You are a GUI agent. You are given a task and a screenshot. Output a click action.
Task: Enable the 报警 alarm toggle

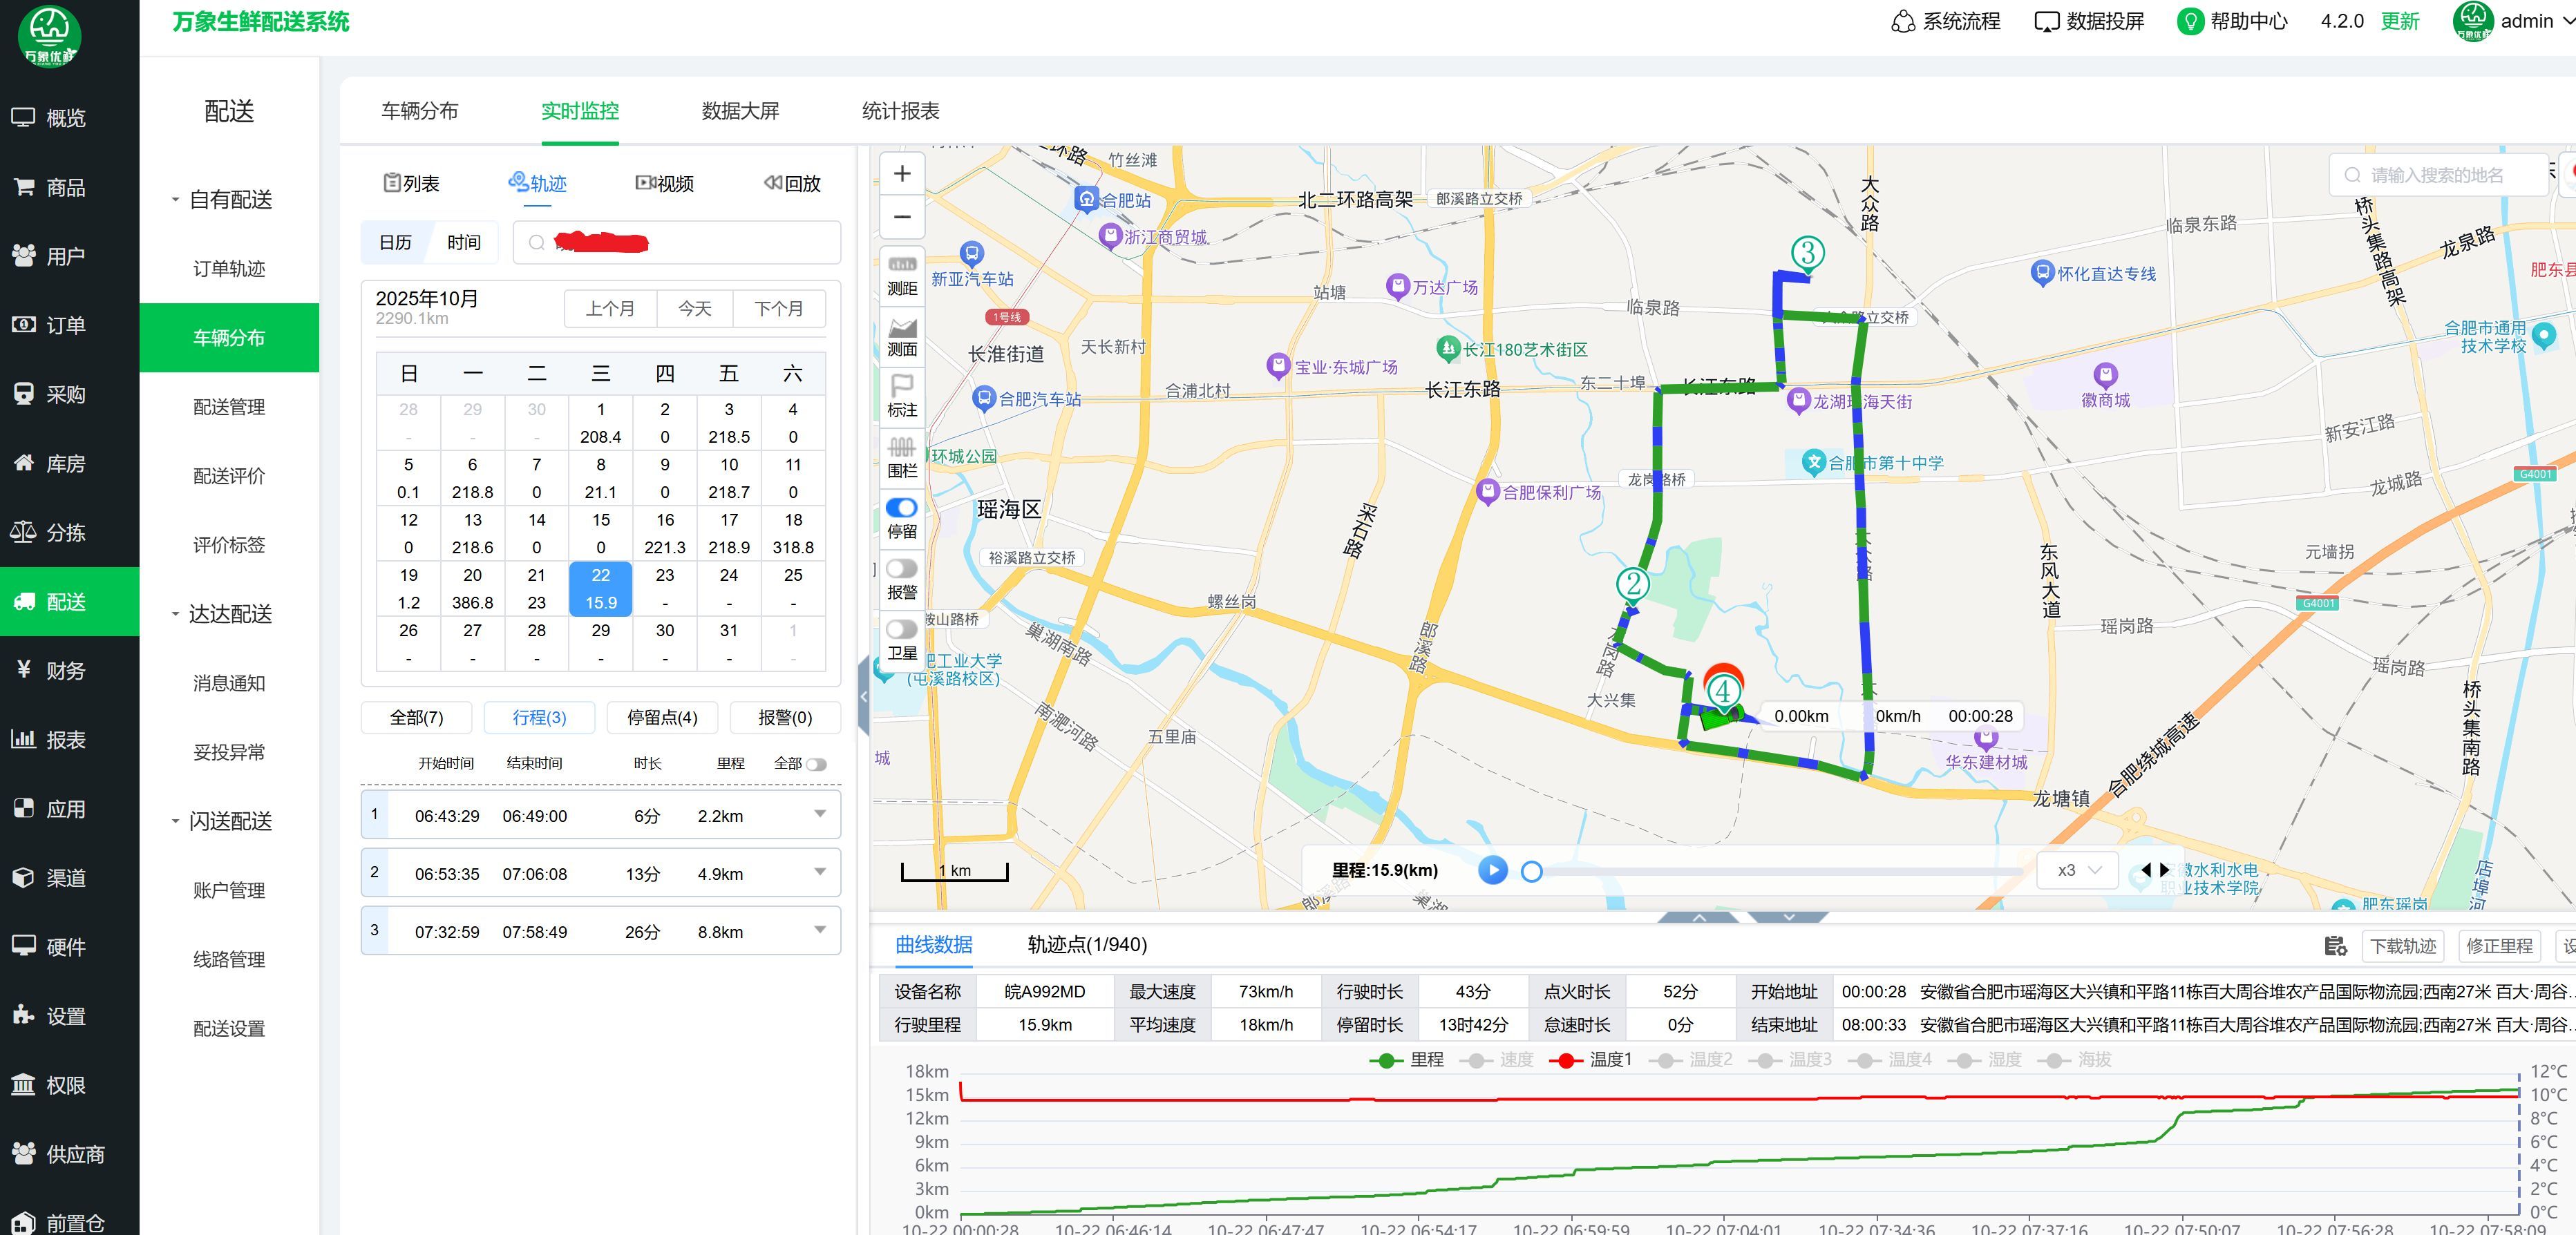point(902,569)
